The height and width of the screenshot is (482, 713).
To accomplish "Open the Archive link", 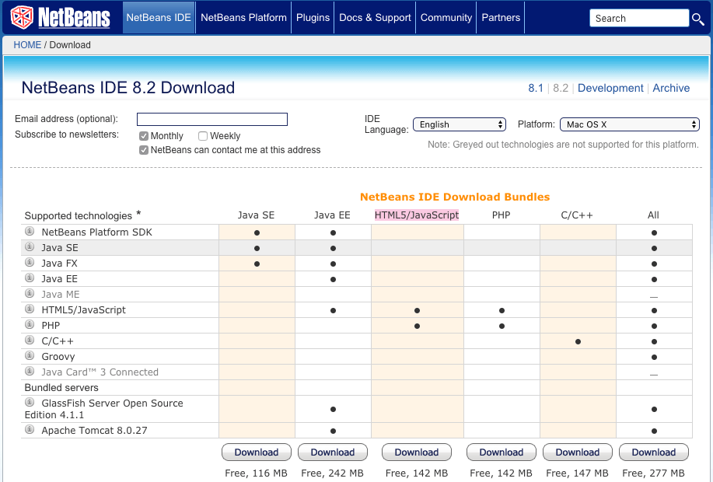I will tap(671, 88).
